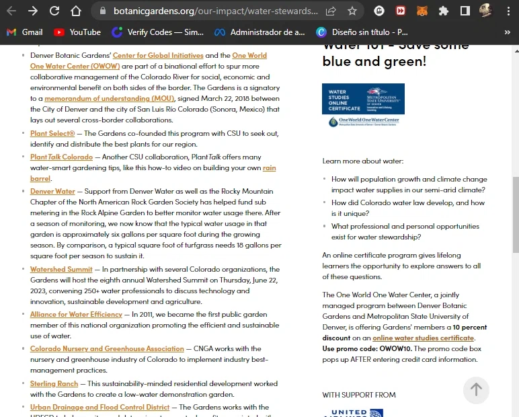Image resolution: width=519 pixels, height=417 pixels.
Task: Reload the current page
Action: [54, 11]
